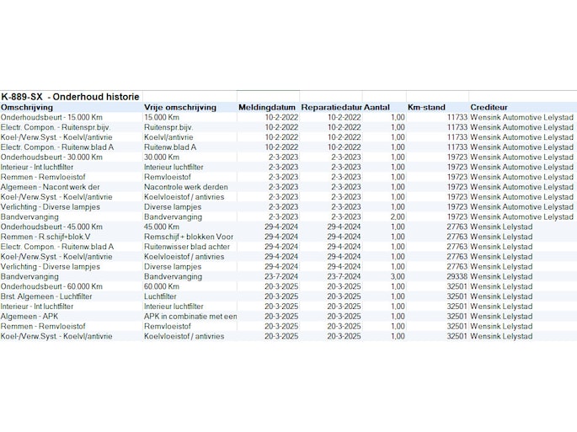577x432 pixels.
Task: Click the 23-7-2024 cell under Meldingdatum
Action: tap(281, 277)
